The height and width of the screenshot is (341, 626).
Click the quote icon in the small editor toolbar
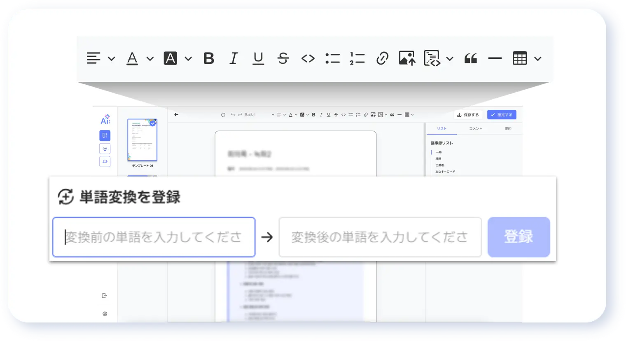pos(392,115)
